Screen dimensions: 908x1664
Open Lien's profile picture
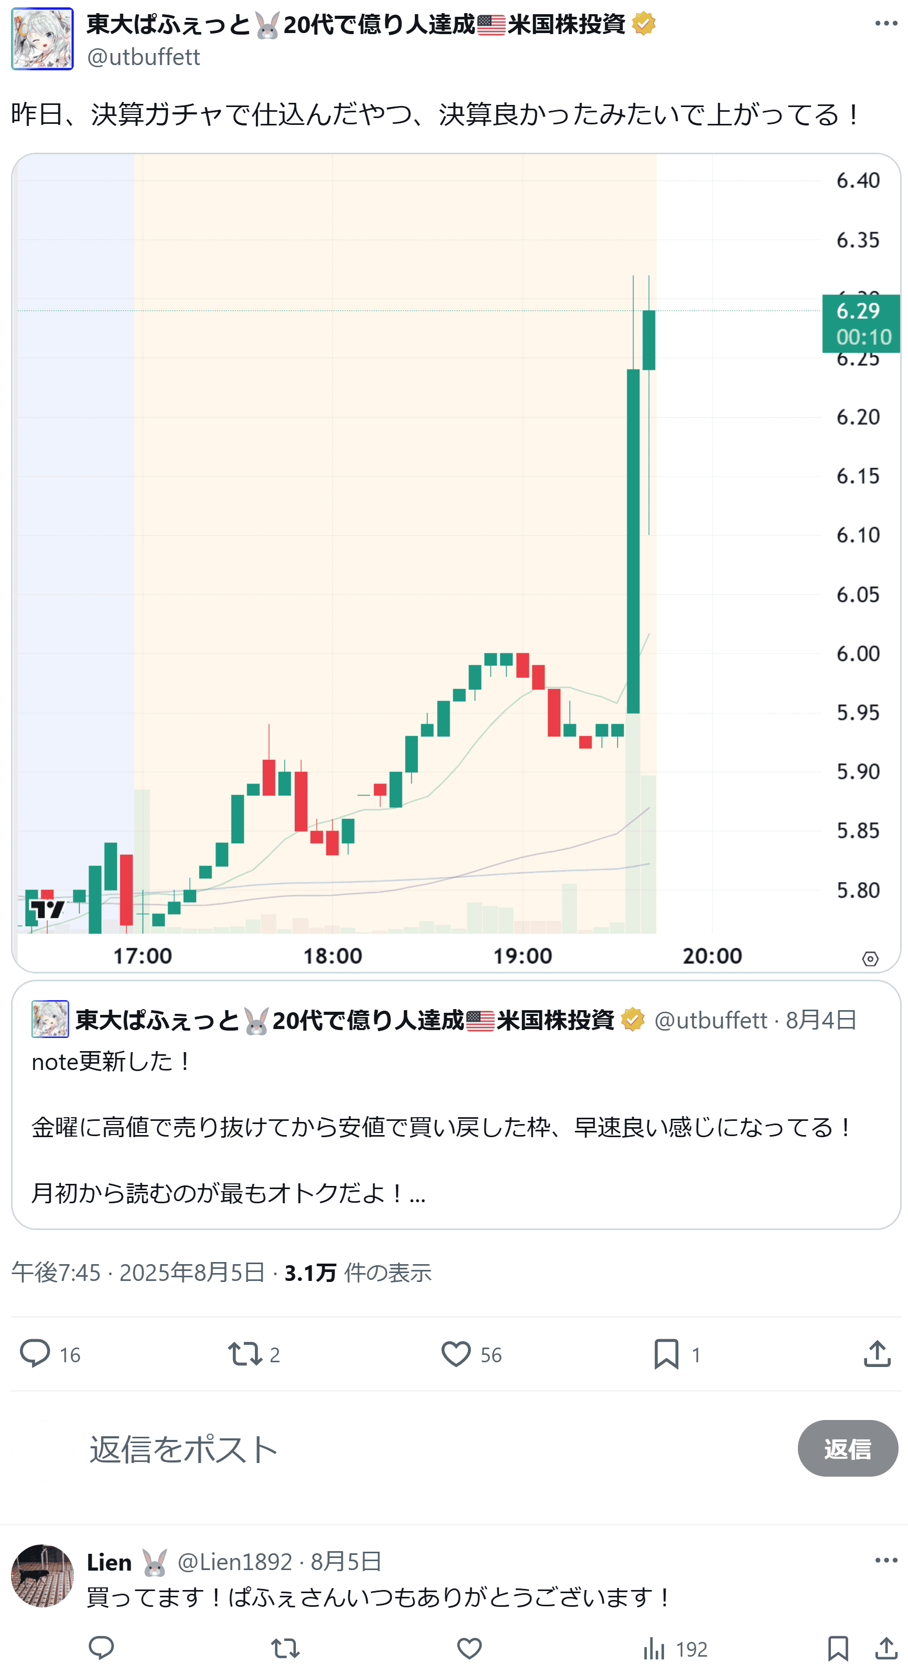click(x=42, y=1575)
